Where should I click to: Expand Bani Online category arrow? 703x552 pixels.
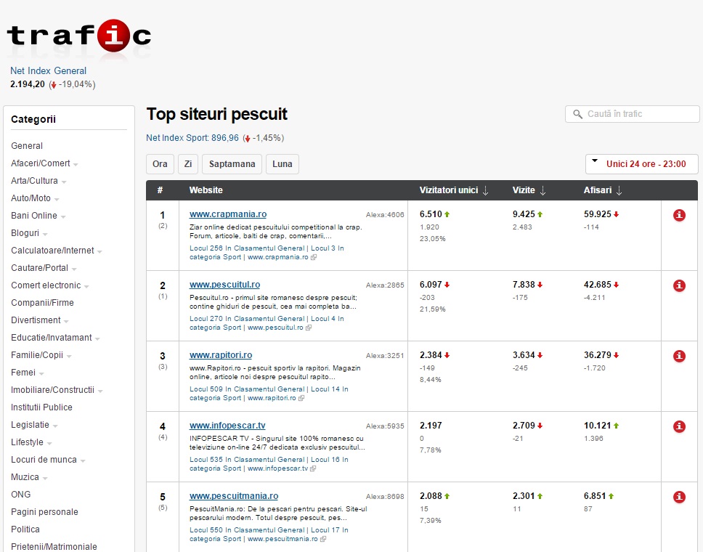(x=62, y=216)
